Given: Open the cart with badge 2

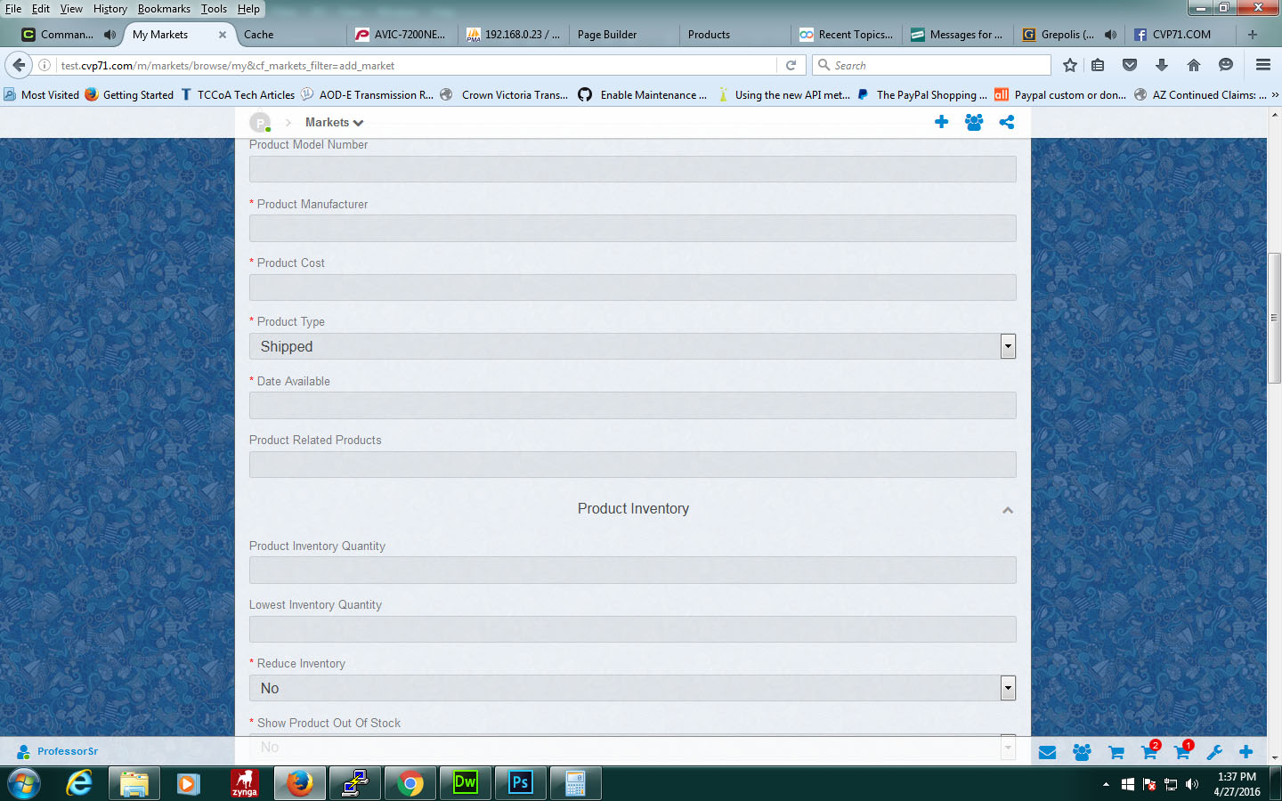Looking at the screenshot, I should [1150, 750].
